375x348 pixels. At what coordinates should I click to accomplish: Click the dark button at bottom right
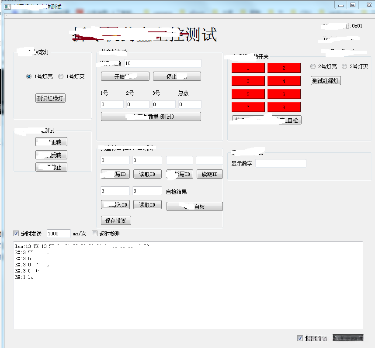click(x=348, y=338)
